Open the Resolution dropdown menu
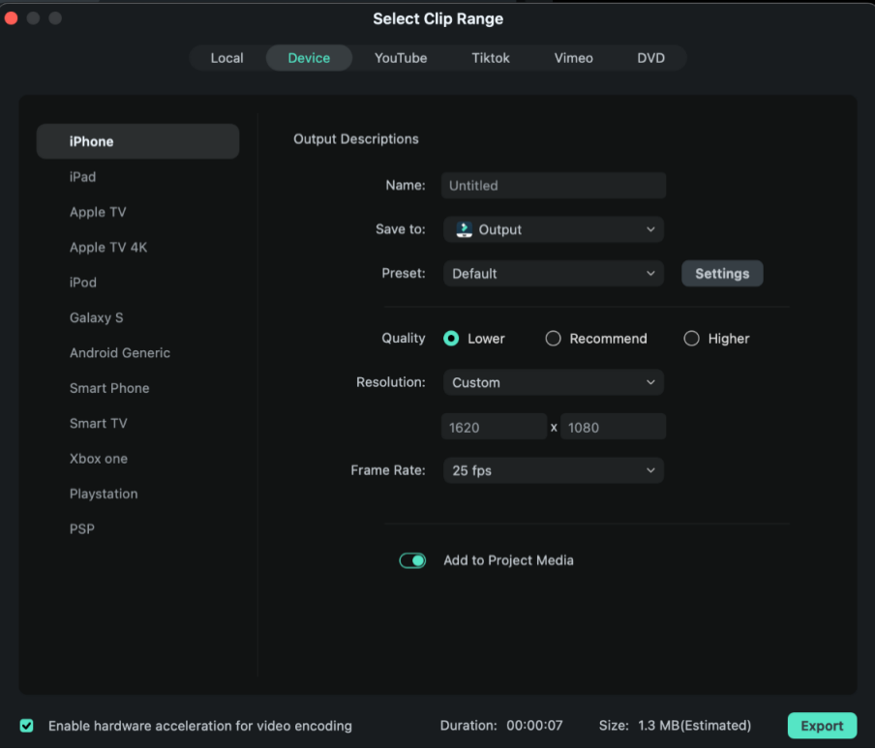This screenshot has height=749, width=875. (554, 382)
